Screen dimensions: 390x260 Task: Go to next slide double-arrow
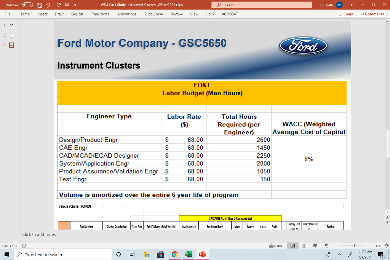click(387, 222)
